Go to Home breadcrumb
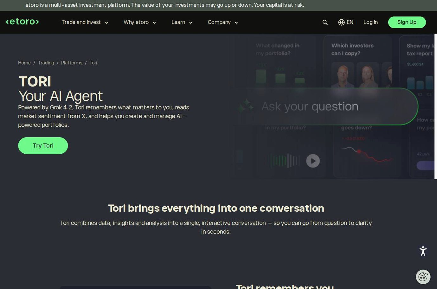The height and width of the screenshot is (289, 437). tap(24, 63)
